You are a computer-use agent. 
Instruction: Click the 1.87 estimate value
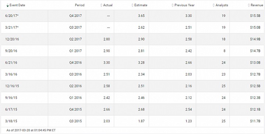[x=141, y=121]
